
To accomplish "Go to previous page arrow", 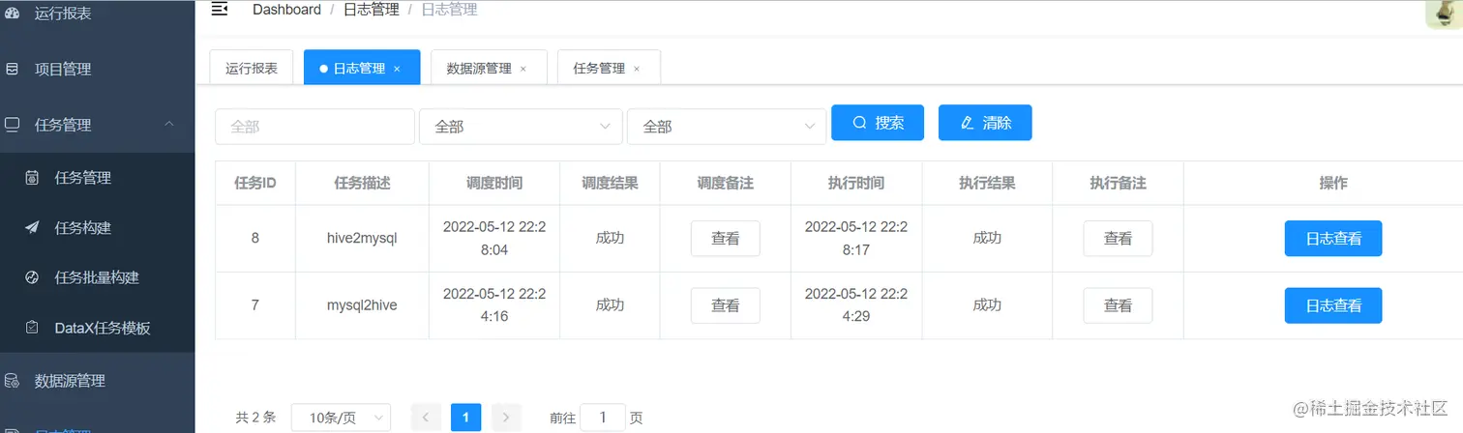I will pos(426,418).
